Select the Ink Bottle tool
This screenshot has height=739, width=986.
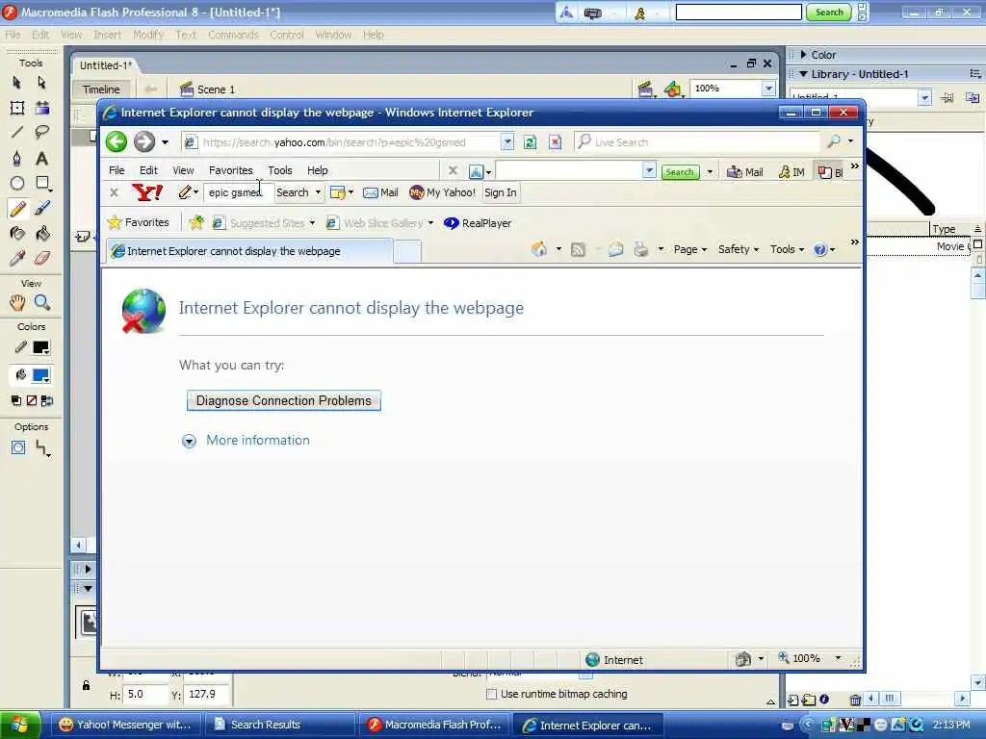click(x=17, y=234)
